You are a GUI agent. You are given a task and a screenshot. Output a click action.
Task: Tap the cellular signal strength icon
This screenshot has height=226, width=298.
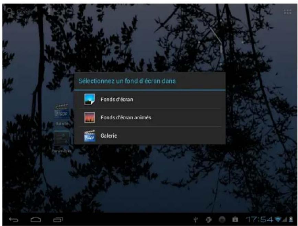[285, 219]
